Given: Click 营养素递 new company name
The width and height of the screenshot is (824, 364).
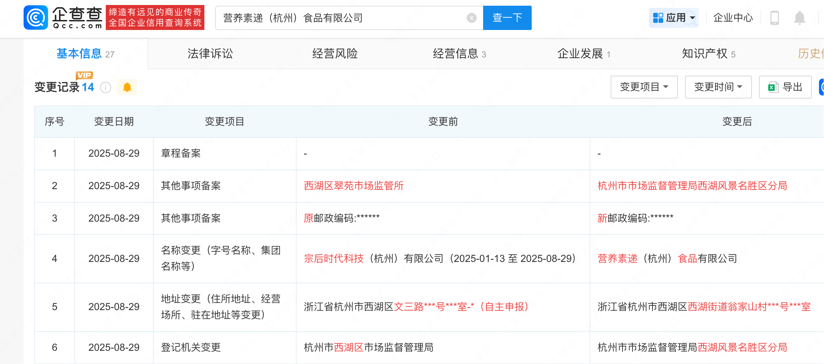Looking at the screenshot, I should coord(617,259).
